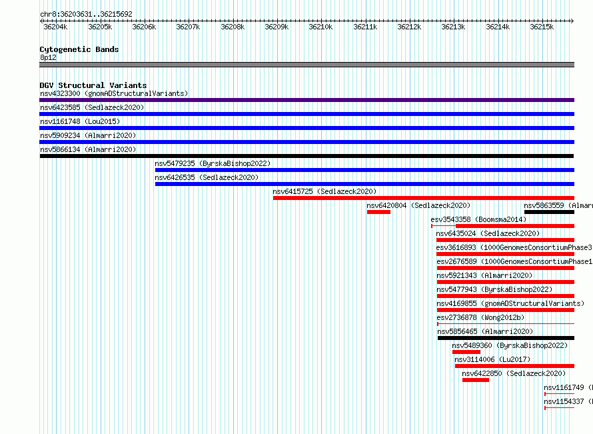Select the nsv5863559 variant label

pos(558,205)
